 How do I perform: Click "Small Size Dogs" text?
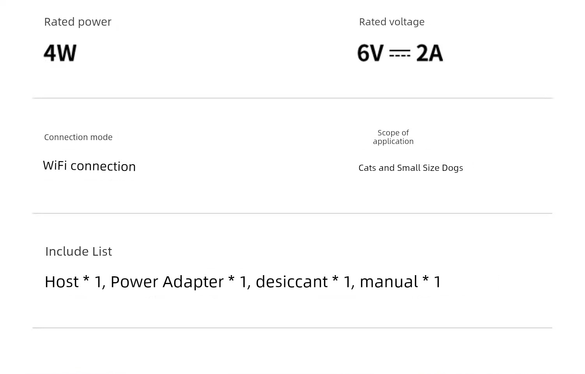(430, 168)
